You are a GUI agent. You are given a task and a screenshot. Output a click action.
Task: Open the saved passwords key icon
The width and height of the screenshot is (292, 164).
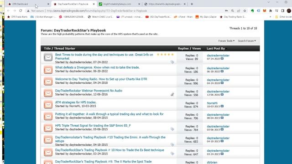point(226,11)
